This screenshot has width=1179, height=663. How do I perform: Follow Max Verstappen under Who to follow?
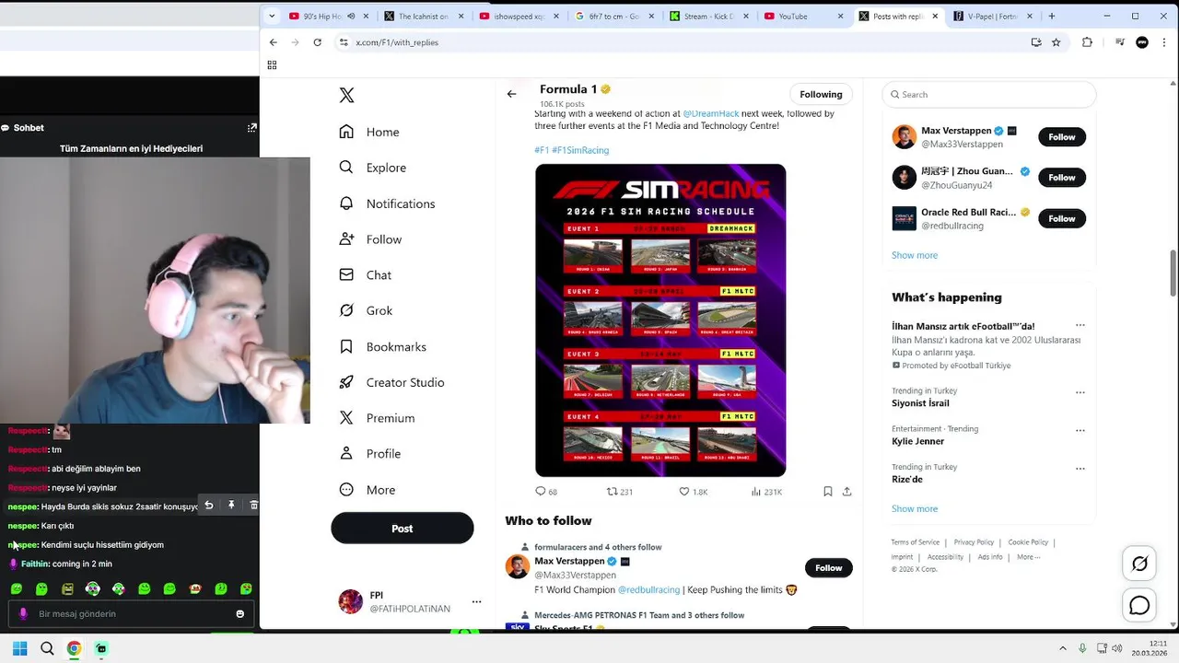pos(828,568)
